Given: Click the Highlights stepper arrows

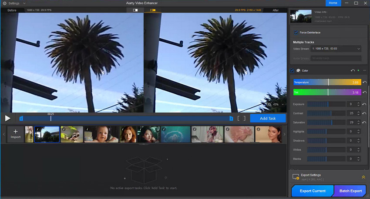Looking at the screenshot, I should pyautogui.click(x=358, y=131).
